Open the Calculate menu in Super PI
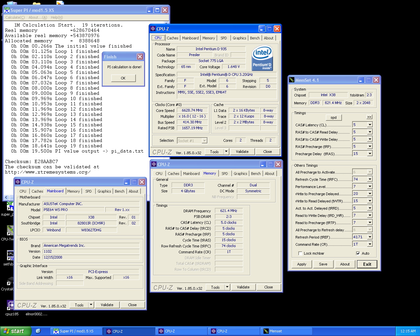420x336 pixels. [15, 17]
